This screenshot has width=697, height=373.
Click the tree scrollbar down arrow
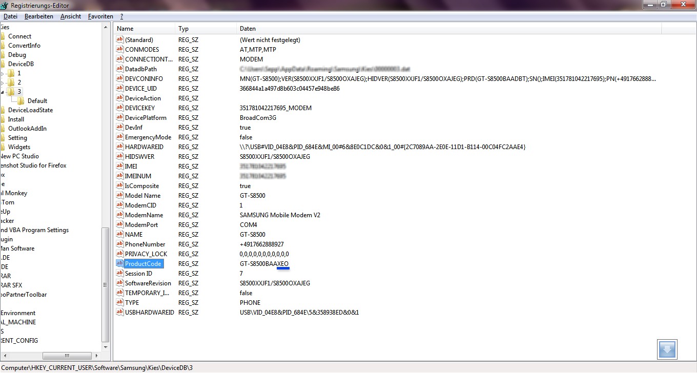coord(106,347)
